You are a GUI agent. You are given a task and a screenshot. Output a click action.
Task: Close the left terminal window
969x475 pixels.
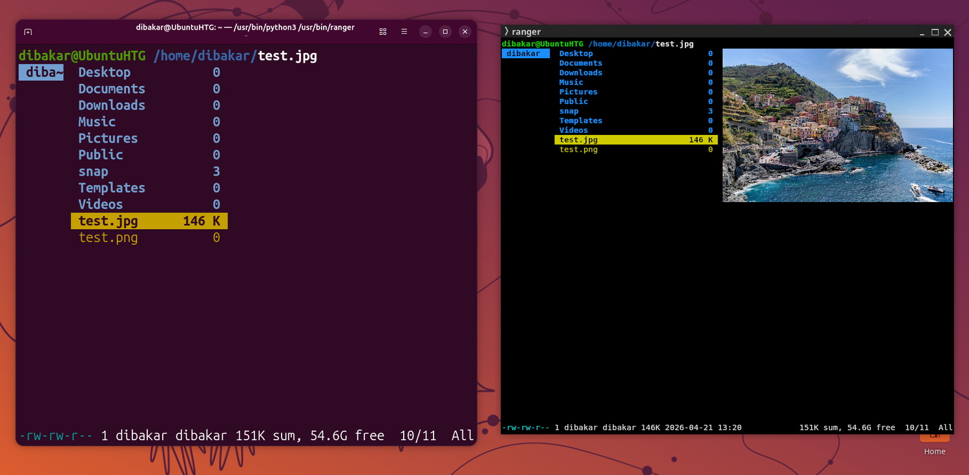[x=465, y=32]
